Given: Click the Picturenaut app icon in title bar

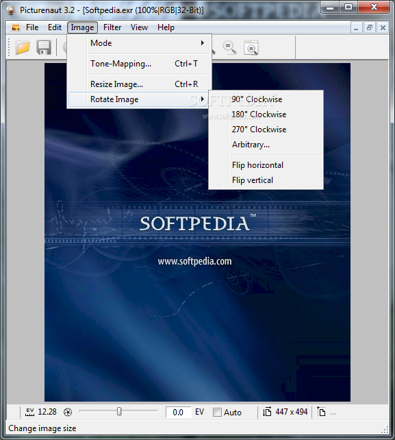Looking at the screenshot, I should tap(11, 10).
